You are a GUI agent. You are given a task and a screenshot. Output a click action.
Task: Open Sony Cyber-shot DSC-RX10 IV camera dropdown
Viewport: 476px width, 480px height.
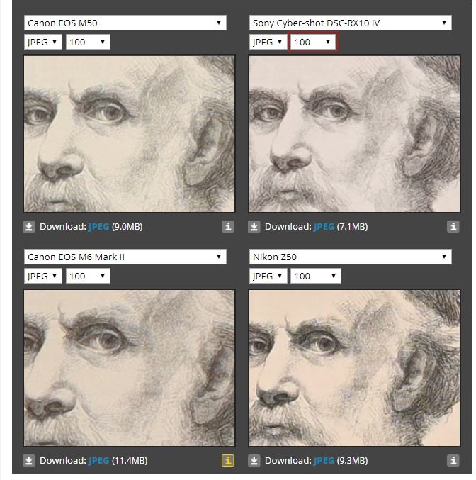click(350, 23)
